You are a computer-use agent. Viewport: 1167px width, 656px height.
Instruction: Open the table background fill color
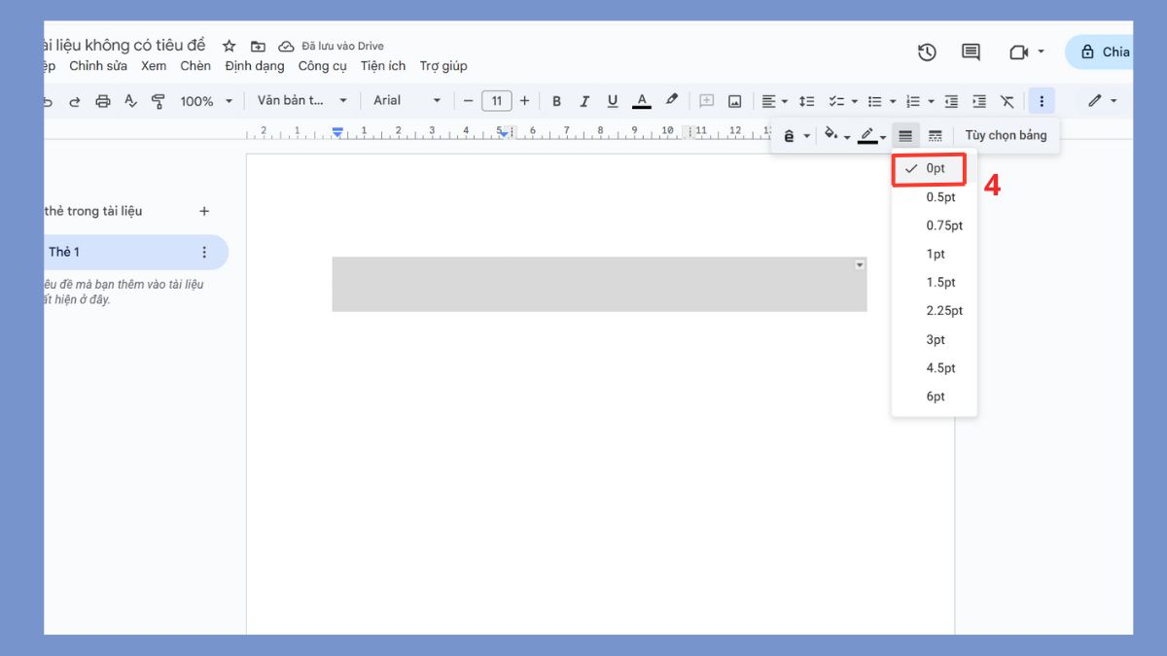(x=836, y=135)
